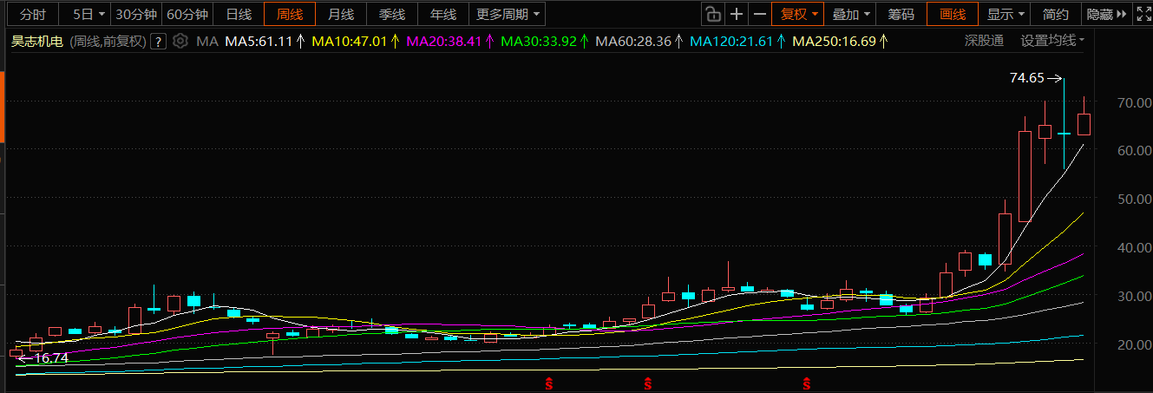Screen dimensions: 1153x393
Task: Click the 74.65 high price label
Action: pyautogui.click(x=1027, y=78)
